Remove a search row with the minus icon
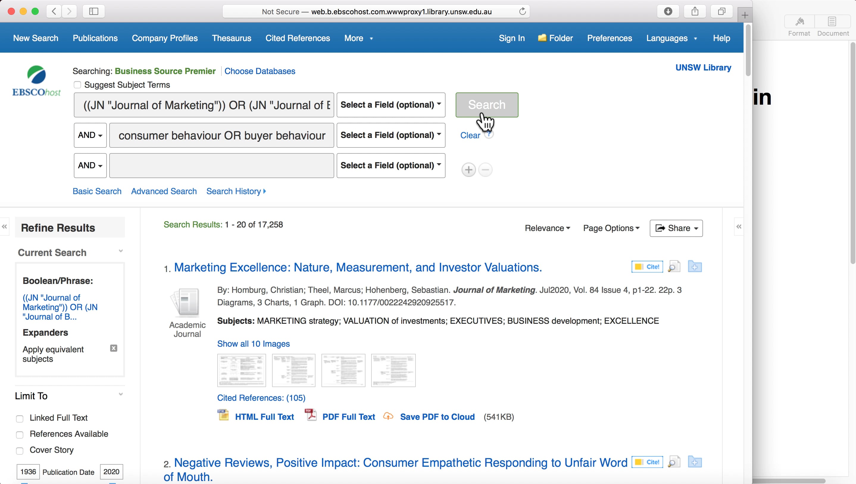856x484 pixels. click(x=485, y=169)
